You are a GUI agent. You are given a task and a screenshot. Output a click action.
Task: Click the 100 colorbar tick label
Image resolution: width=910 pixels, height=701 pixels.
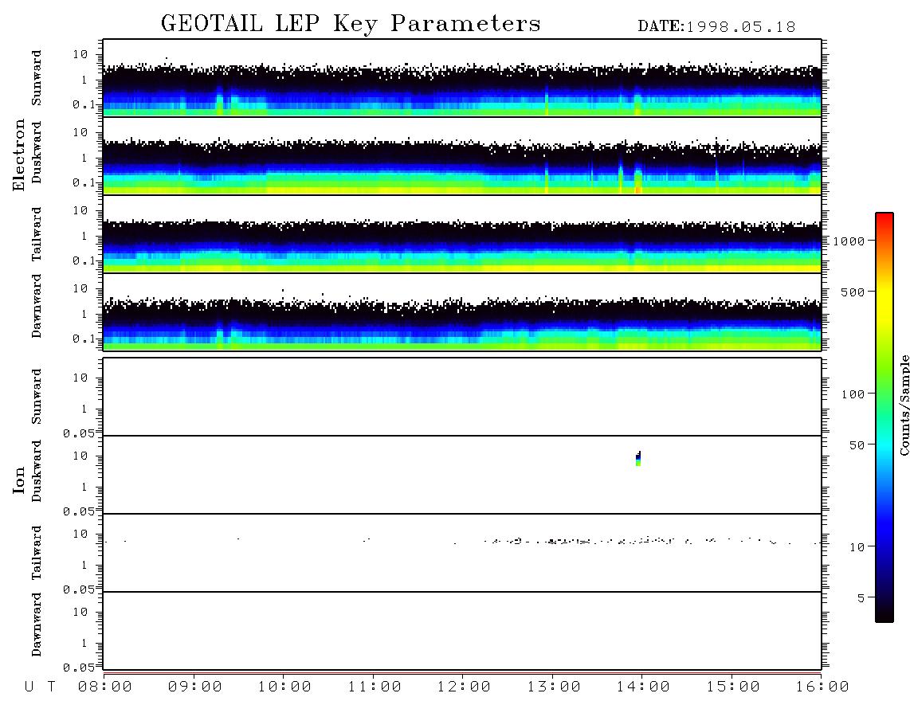tap(853, 394)
